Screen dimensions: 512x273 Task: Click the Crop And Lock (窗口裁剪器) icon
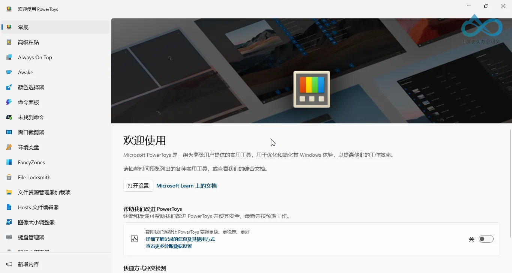tap(9, 132)
